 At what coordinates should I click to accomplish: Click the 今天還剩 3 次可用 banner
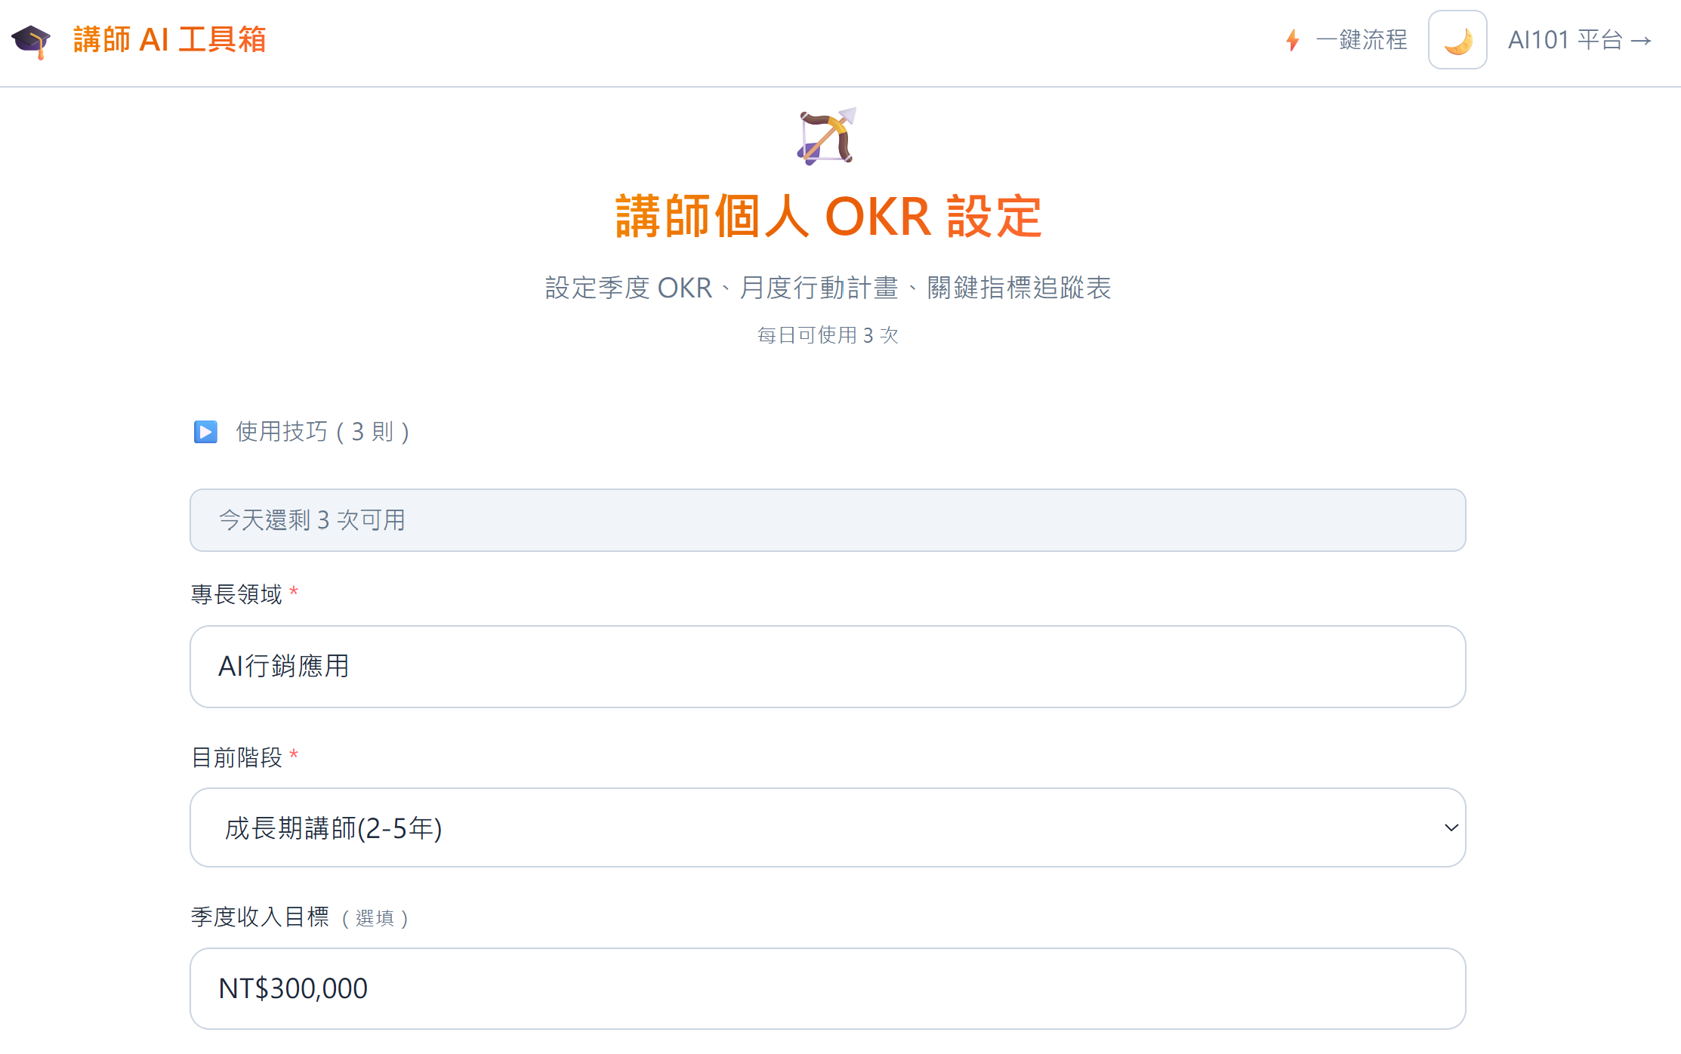coord(827,520)
